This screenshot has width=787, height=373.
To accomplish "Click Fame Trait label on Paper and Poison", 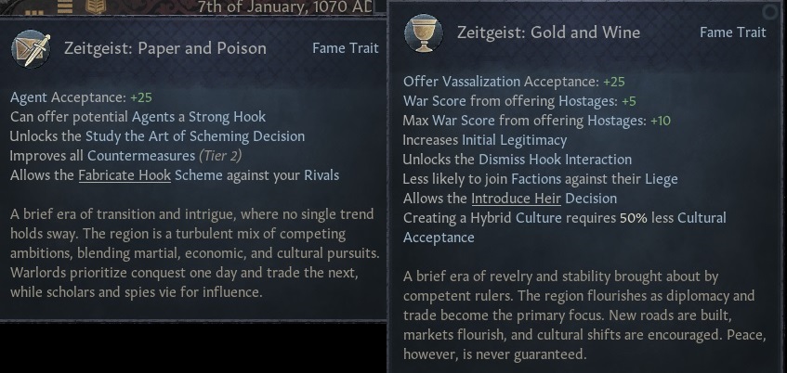I will [345, 48].
